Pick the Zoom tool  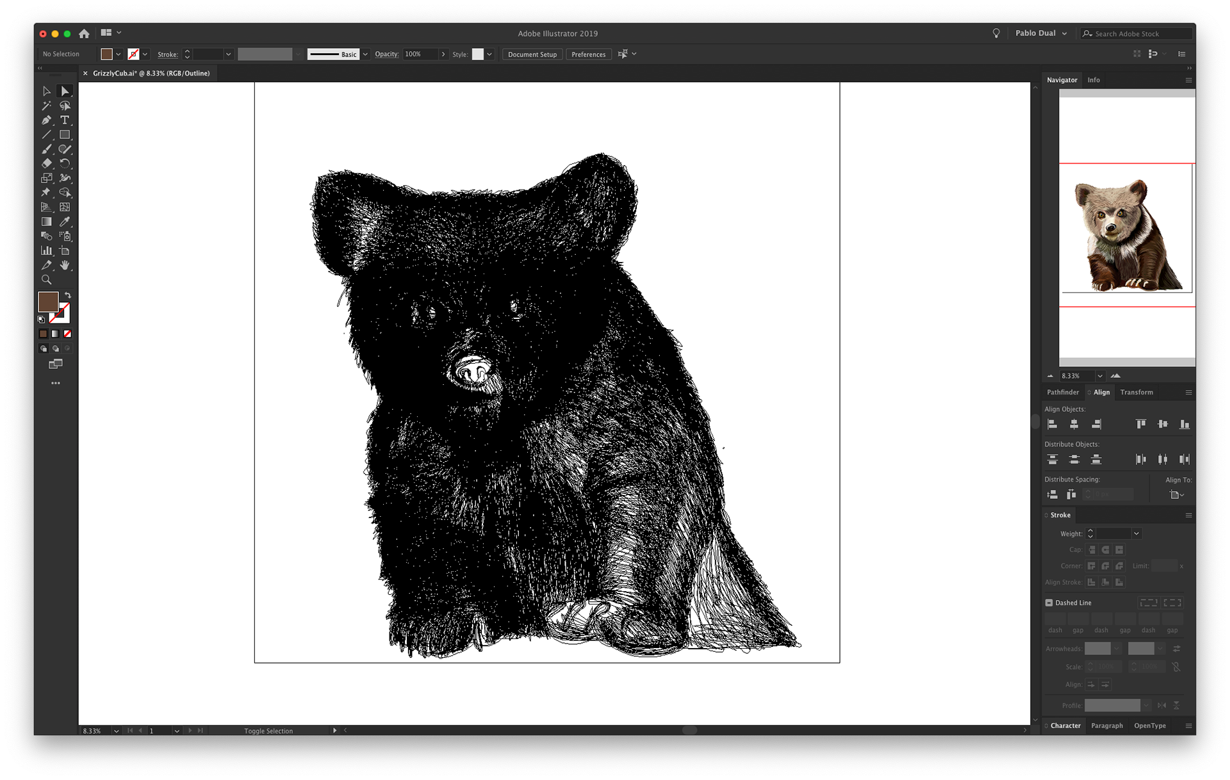click(47, 280)
